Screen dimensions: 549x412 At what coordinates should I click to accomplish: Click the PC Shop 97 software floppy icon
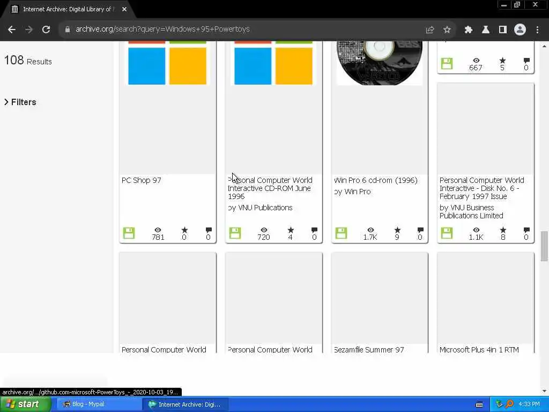(129, 233)
